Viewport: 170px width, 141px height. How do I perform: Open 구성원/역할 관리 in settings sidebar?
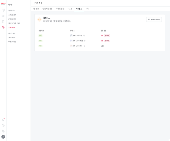14,23
